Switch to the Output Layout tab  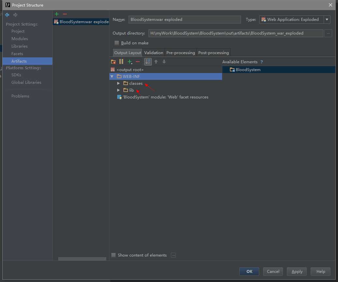(128, 52)
